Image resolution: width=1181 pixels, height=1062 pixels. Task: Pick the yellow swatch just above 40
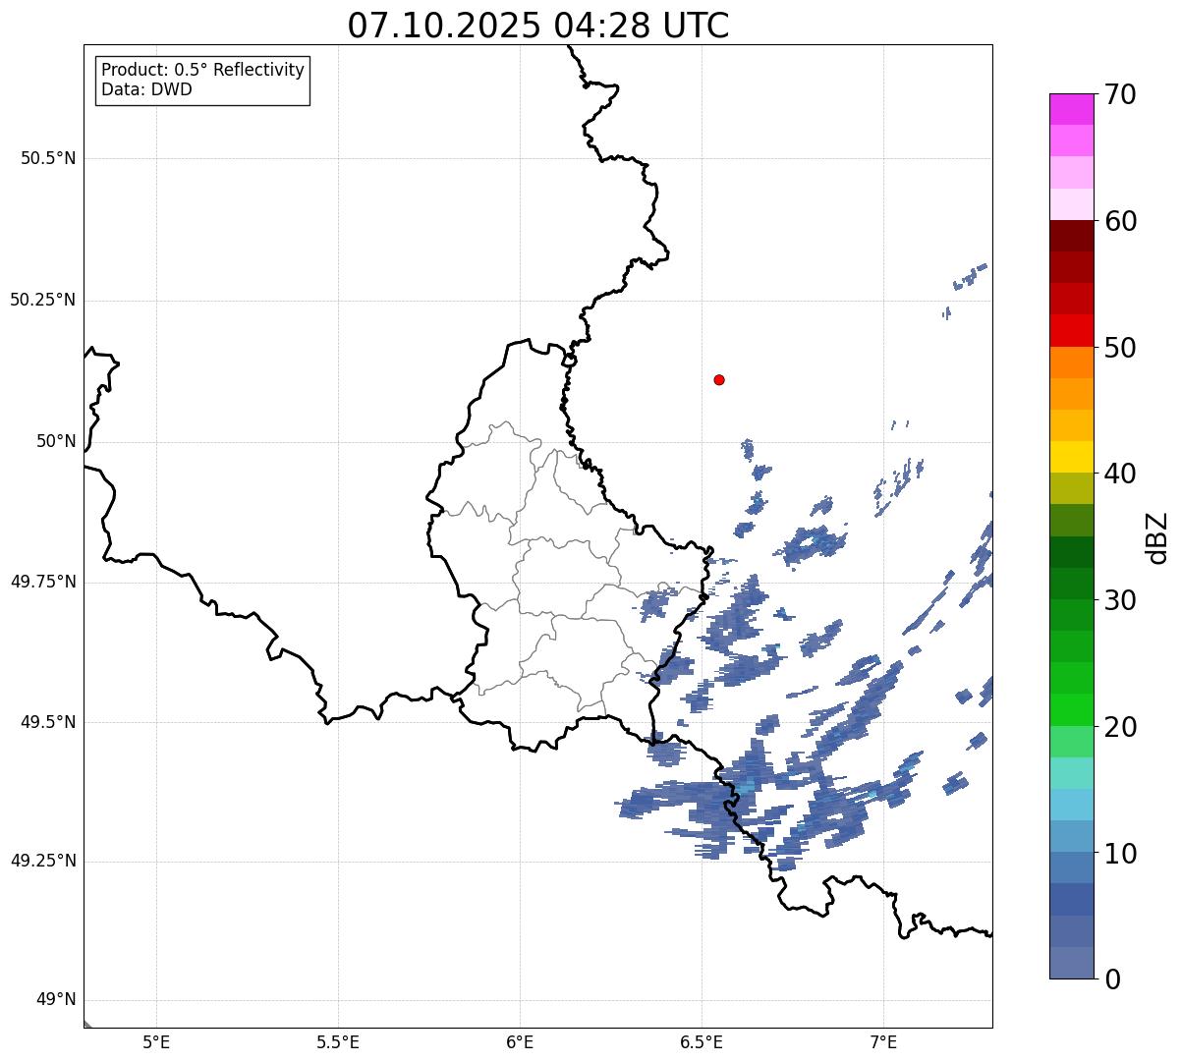click(x=1071, y=457)
